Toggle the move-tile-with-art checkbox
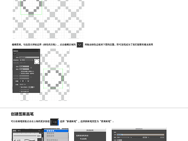The image size is (188, 141). 20,73
